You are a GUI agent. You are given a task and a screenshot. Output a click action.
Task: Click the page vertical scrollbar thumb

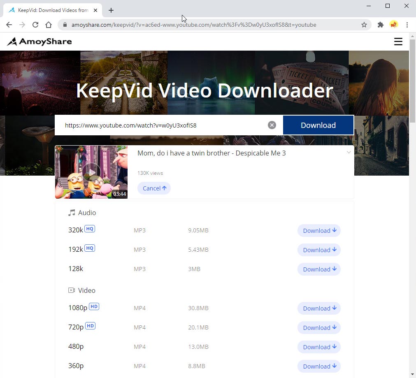click(412, 81)
